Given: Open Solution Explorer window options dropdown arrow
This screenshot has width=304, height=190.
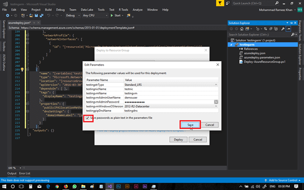Looking at the screenshot, I should [287, 23].
